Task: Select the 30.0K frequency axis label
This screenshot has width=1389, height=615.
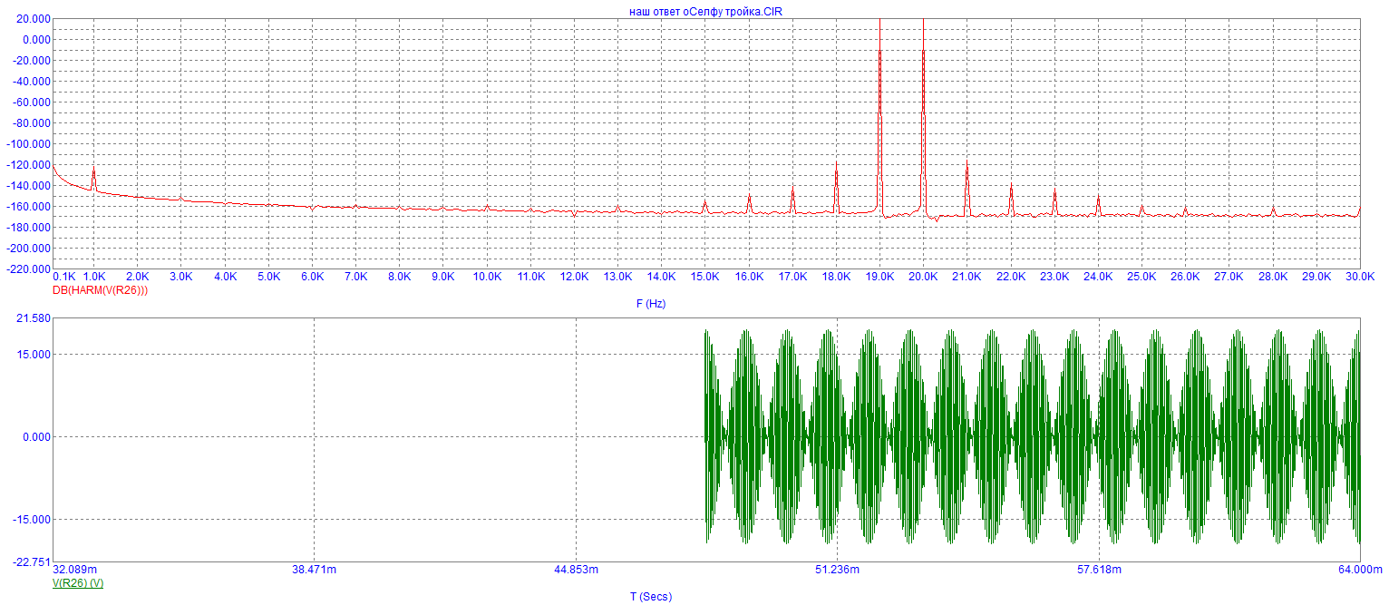Action: [1360, 277]
